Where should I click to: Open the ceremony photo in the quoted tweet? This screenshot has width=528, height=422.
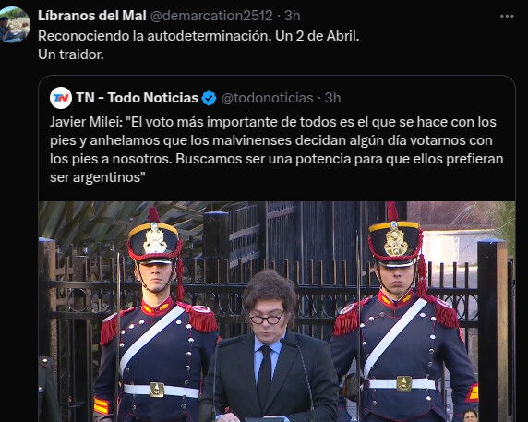click(277, 311)
